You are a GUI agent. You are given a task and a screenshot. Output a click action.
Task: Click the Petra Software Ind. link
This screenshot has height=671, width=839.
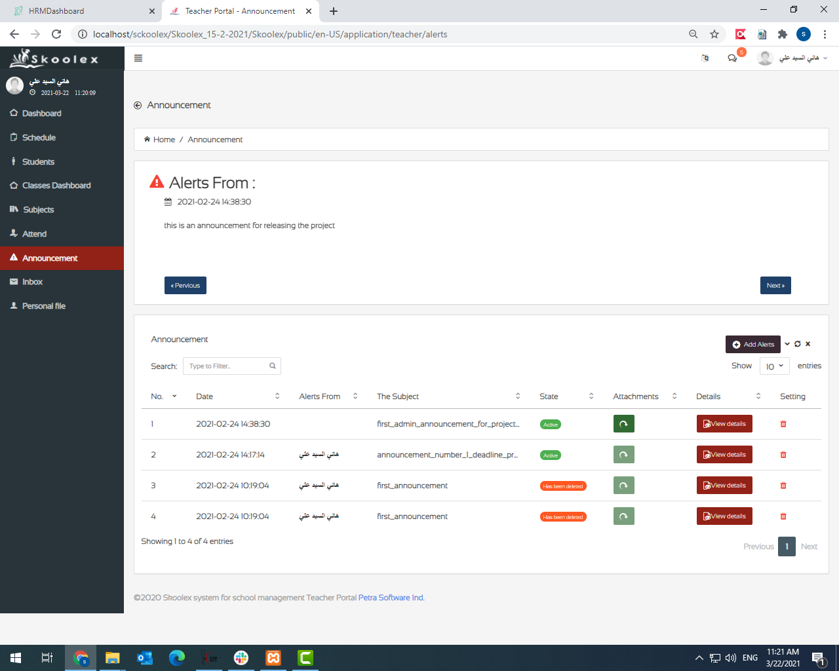coord(391,598)
